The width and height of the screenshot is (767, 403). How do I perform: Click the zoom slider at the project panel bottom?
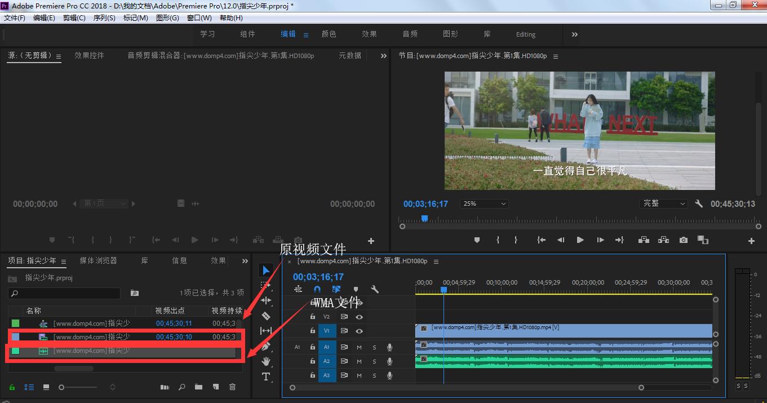pos(62,387)
